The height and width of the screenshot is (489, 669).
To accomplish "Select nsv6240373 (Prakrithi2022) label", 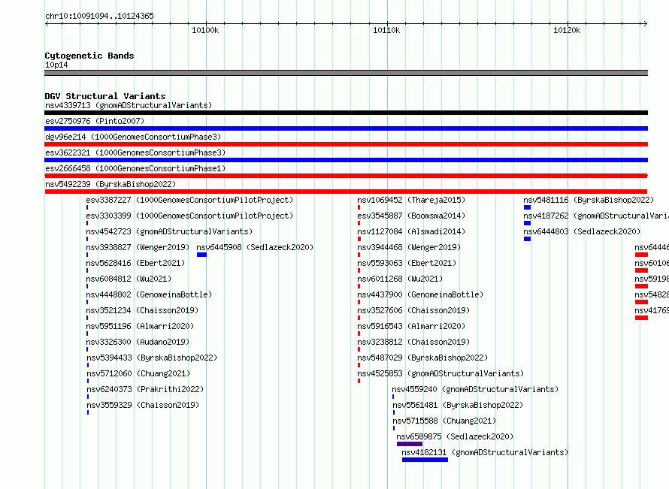I will pos(145,389).
